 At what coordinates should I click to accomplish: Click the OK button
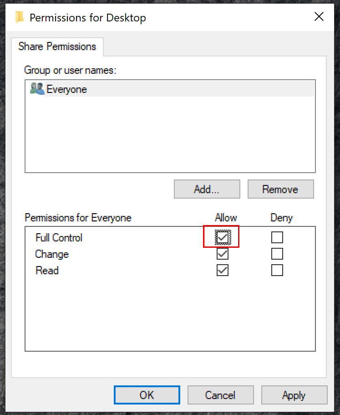click(x=147, y=395)
